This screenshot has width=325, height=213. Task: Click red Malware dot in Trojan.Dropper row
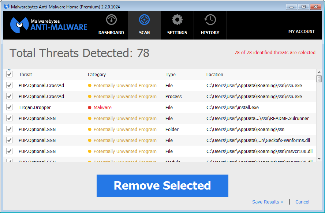[x=90, y=107]
